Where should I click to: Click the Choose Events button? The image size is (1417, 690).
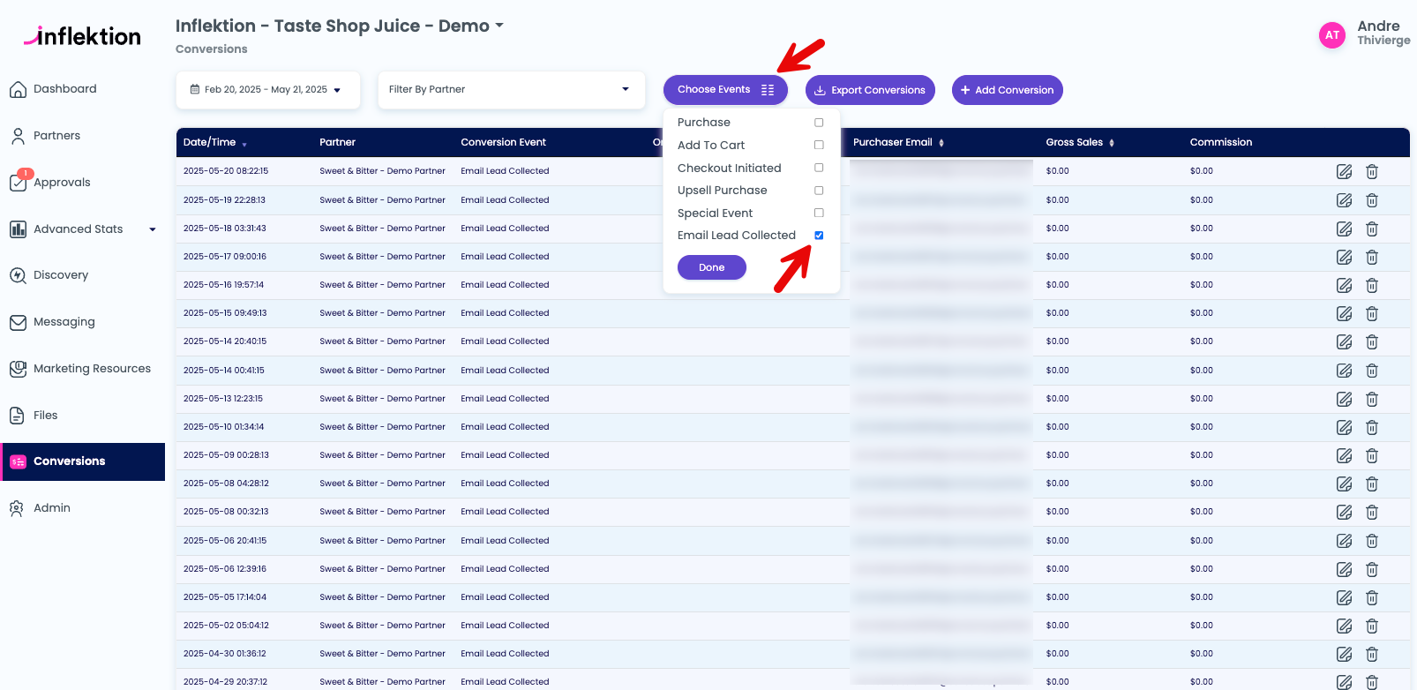click(725, 90)
